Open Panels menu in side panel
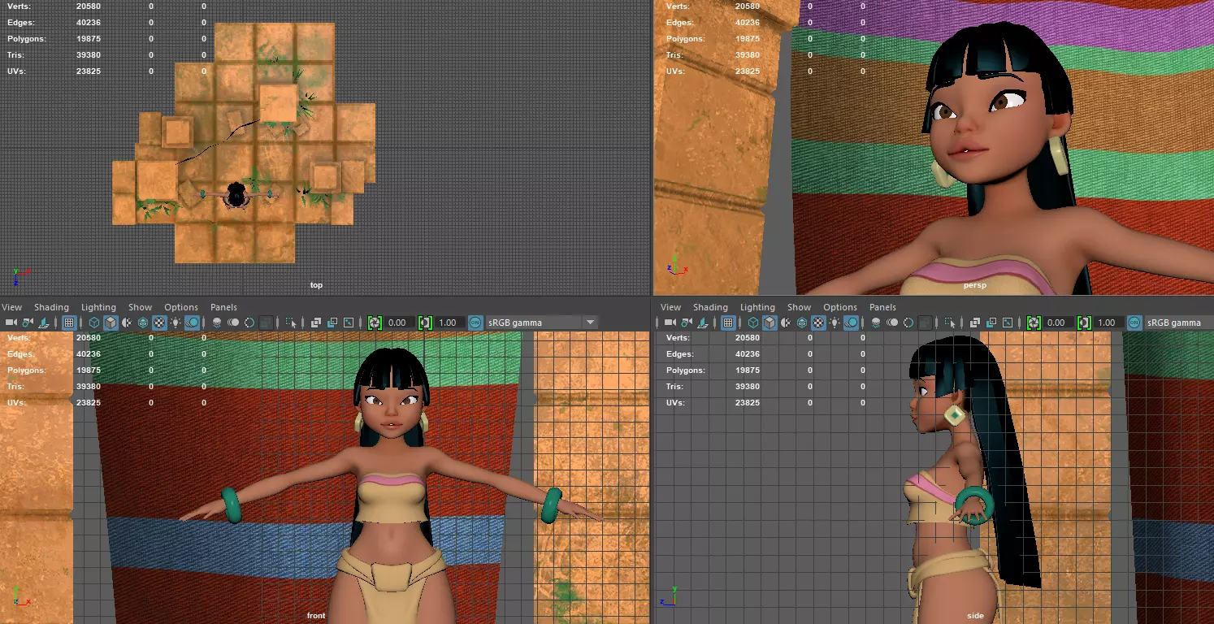This screenshot has height=624, width=1214. (x=882, y=307)
